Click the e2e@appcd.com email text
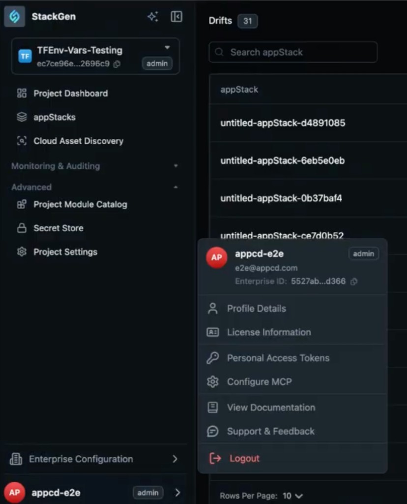This screenshot has height=504, width=407. click(266, 268)
